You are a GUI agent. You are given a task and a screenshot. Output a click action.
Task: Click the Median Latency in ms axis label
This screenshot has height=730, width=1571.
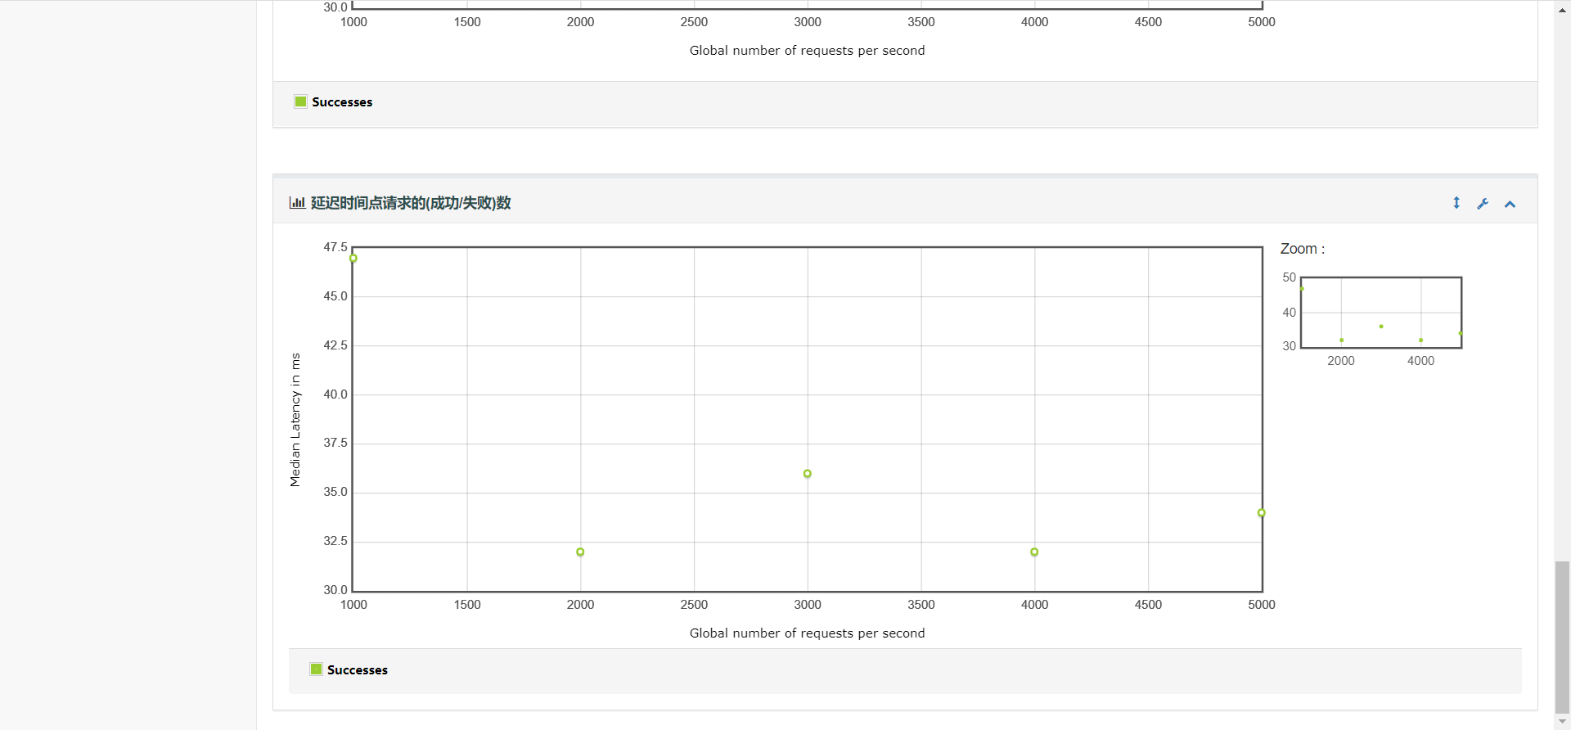(x=295, y=420)
